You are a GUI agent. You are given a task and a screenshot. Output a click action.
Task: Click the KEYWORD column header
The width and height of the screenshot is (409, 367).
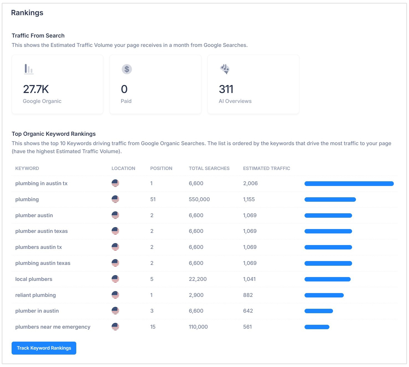27,168
